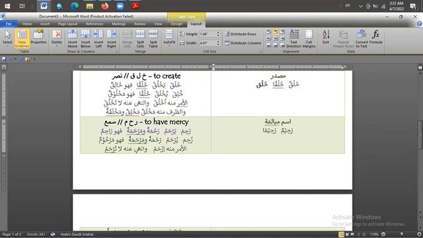Select Align Center Left cell alignment

269,38
